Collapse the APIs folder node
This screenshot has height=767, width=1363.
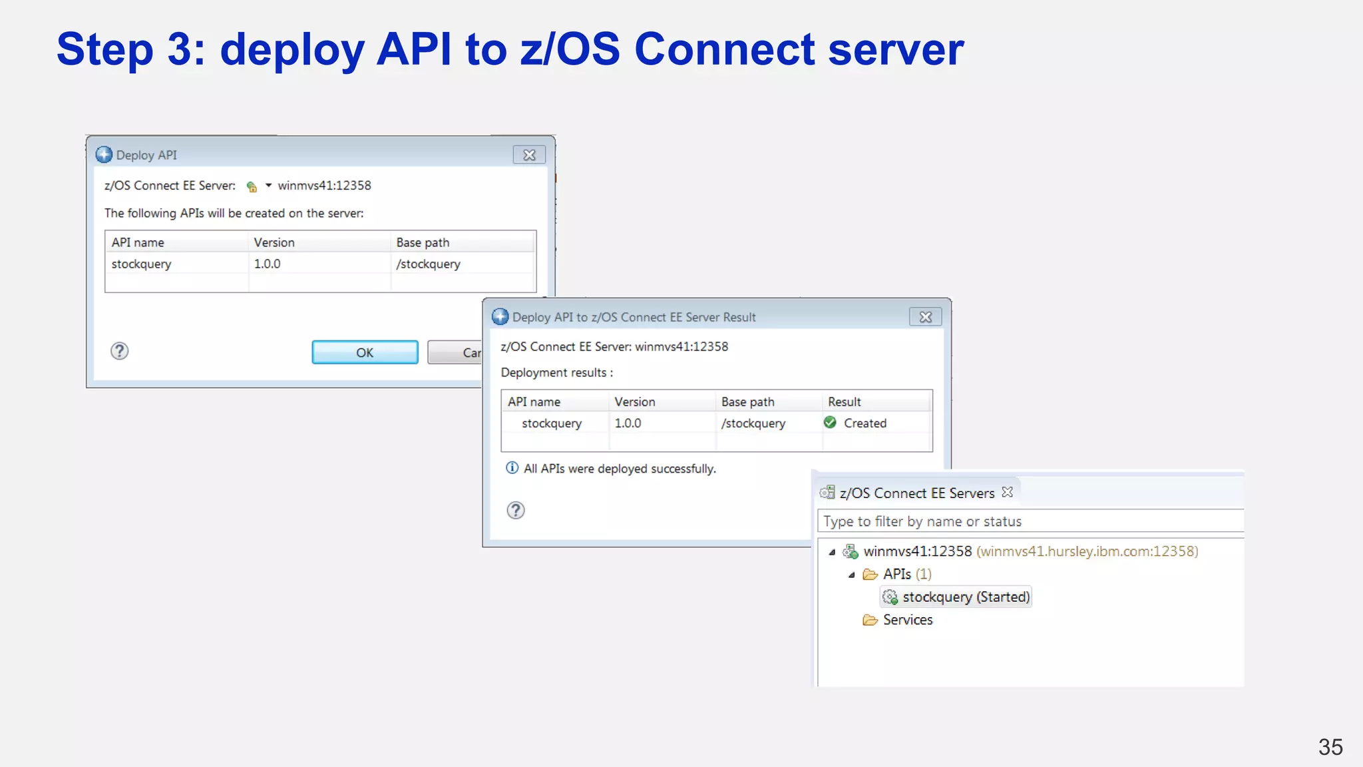point(852,575)
